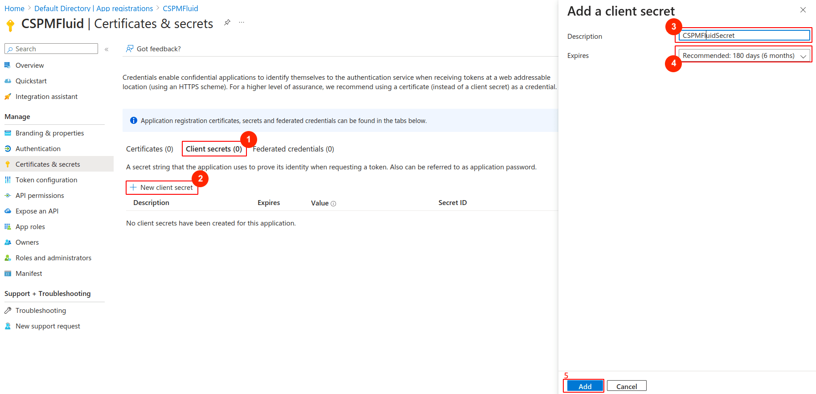Click the Authentication icon in sidebar

pyautogui.click(x=8, y=148)
